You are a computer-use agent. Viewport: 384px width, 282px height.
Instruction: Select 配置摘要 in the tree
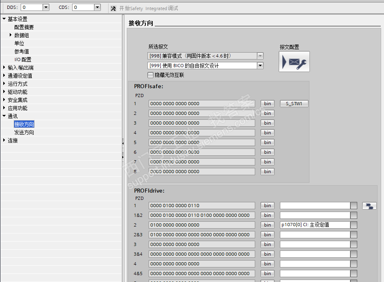(x=24, y=27)
